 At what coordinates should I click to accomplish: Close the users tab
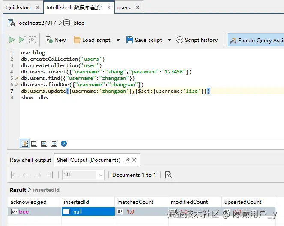[x=138, y=8]
